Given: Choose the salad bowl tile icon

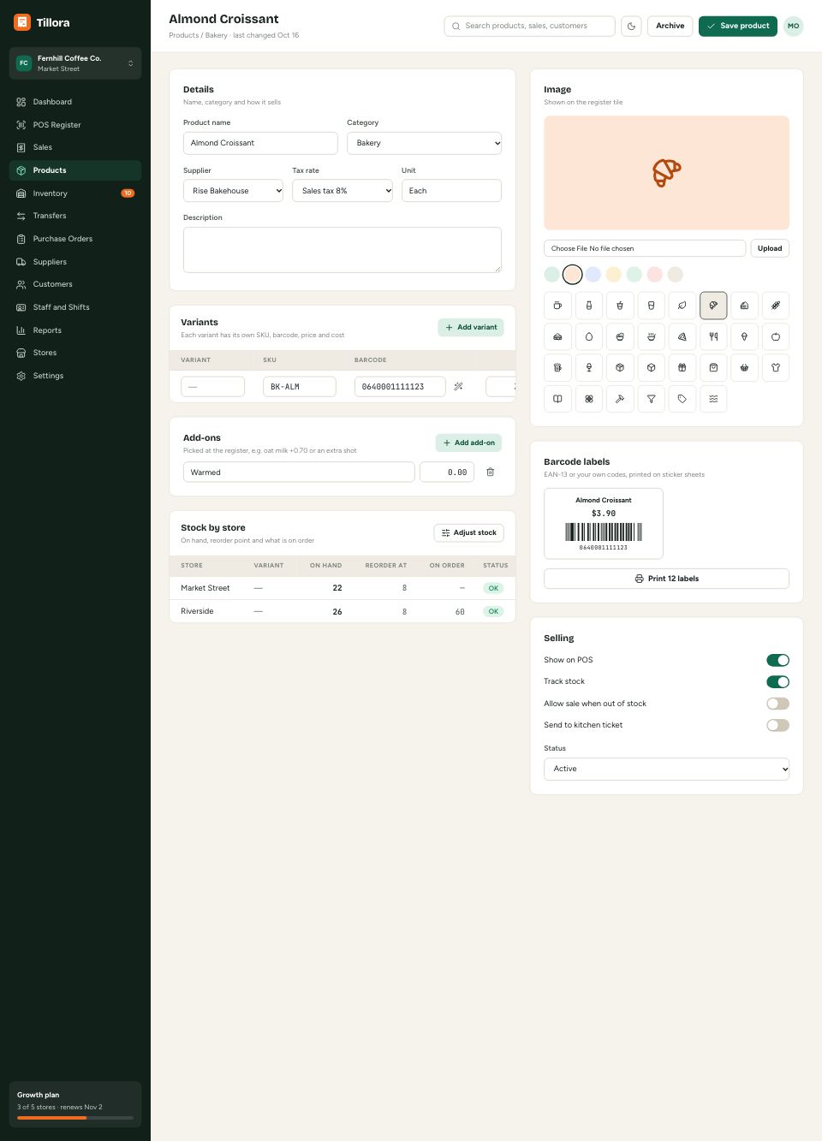Looking at the screenshot, I should click(620, 336).
